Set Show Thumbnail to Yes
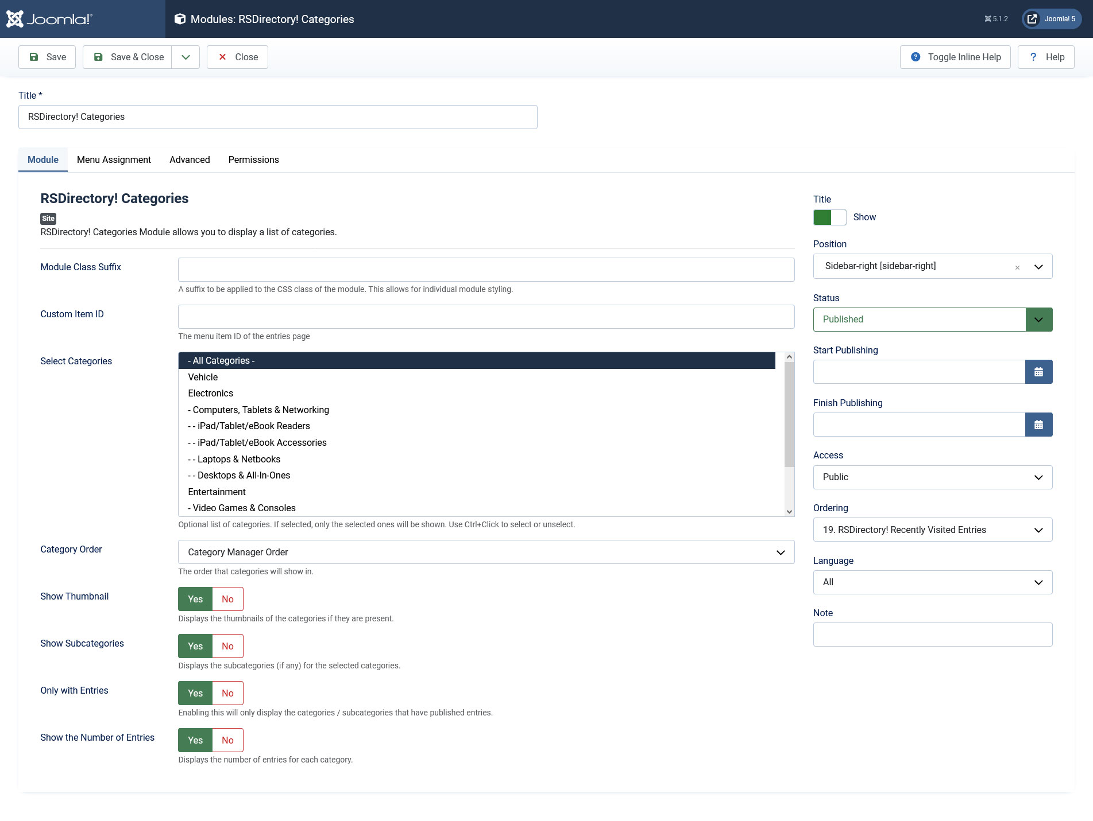 (195, 599)
